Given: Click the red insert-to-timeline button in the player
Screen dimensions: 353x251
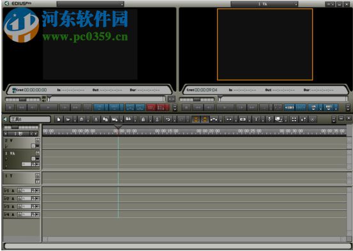Looking at the screenshot, I should click(x=151, y=107).
